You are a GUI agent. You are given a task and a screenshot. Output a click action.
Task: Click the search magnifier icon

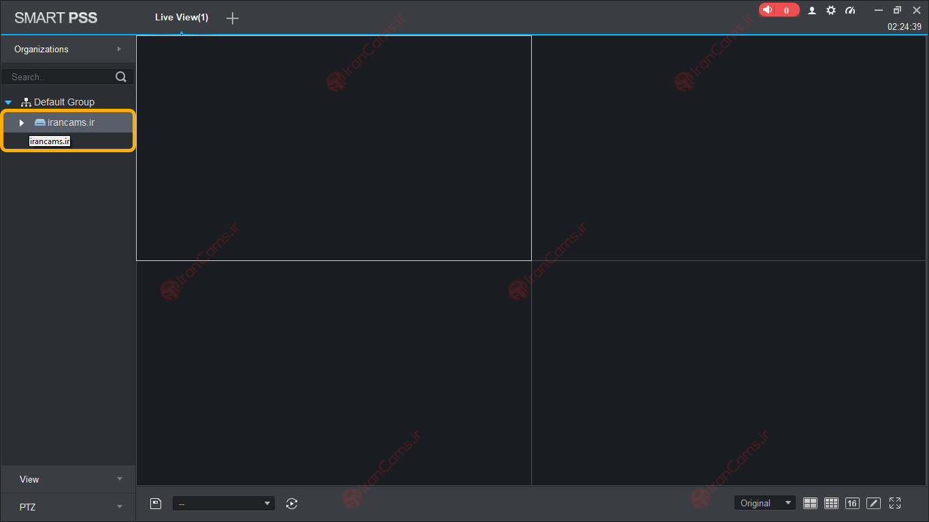pyautogui.click(x=121, y=77)
